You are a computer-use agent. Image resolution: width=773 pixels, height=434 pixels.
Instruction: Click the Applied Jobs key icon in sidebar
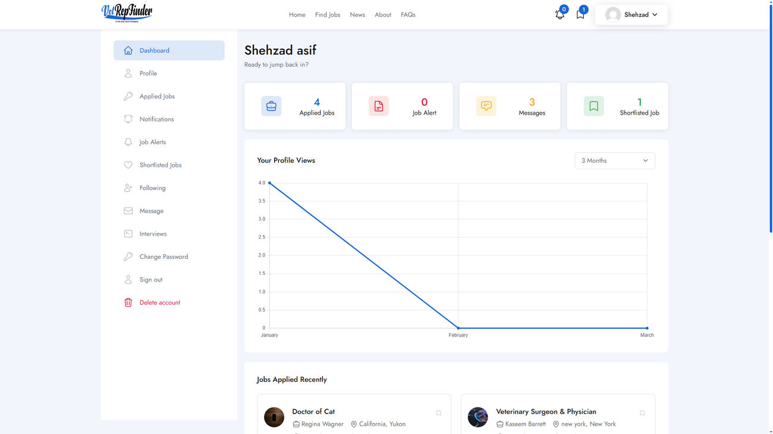point(128,96)
